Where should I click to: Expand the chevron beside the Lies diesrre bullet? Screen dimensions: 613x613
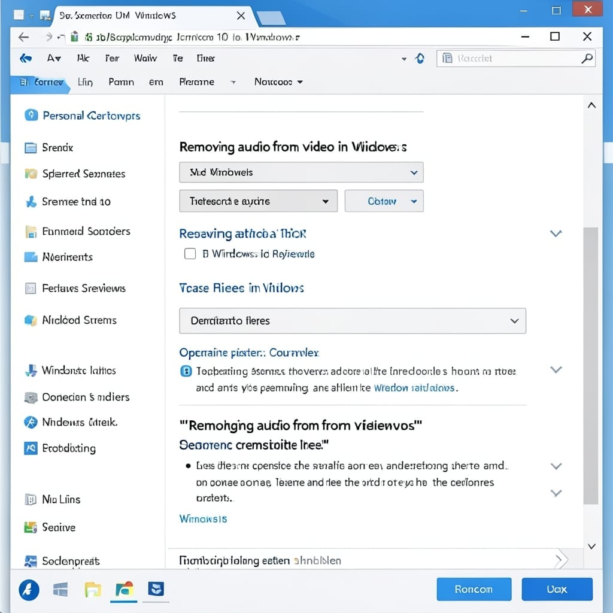(556, 466)
